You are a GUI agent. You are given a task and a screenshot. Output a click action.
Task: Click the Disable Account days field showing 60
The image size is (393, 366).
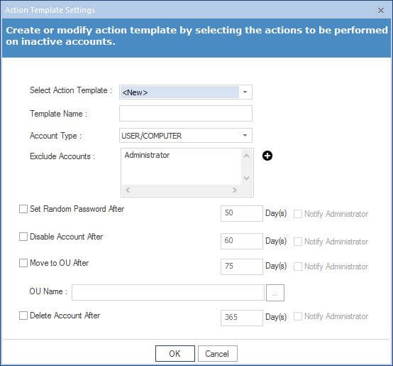242,241
